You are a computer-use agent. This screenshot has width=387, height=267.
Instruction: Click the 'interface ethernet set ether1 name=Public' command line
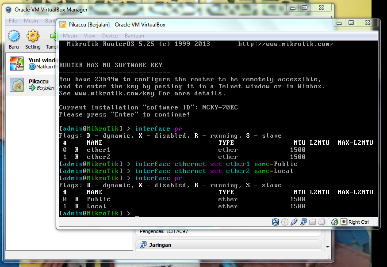(x=178, y=164)
